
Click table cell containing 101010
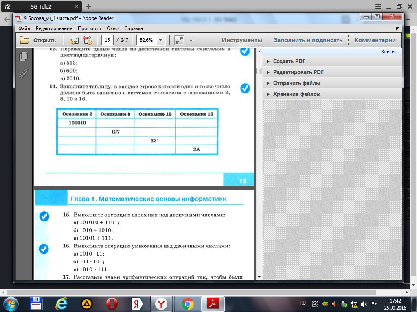point(77,123)
